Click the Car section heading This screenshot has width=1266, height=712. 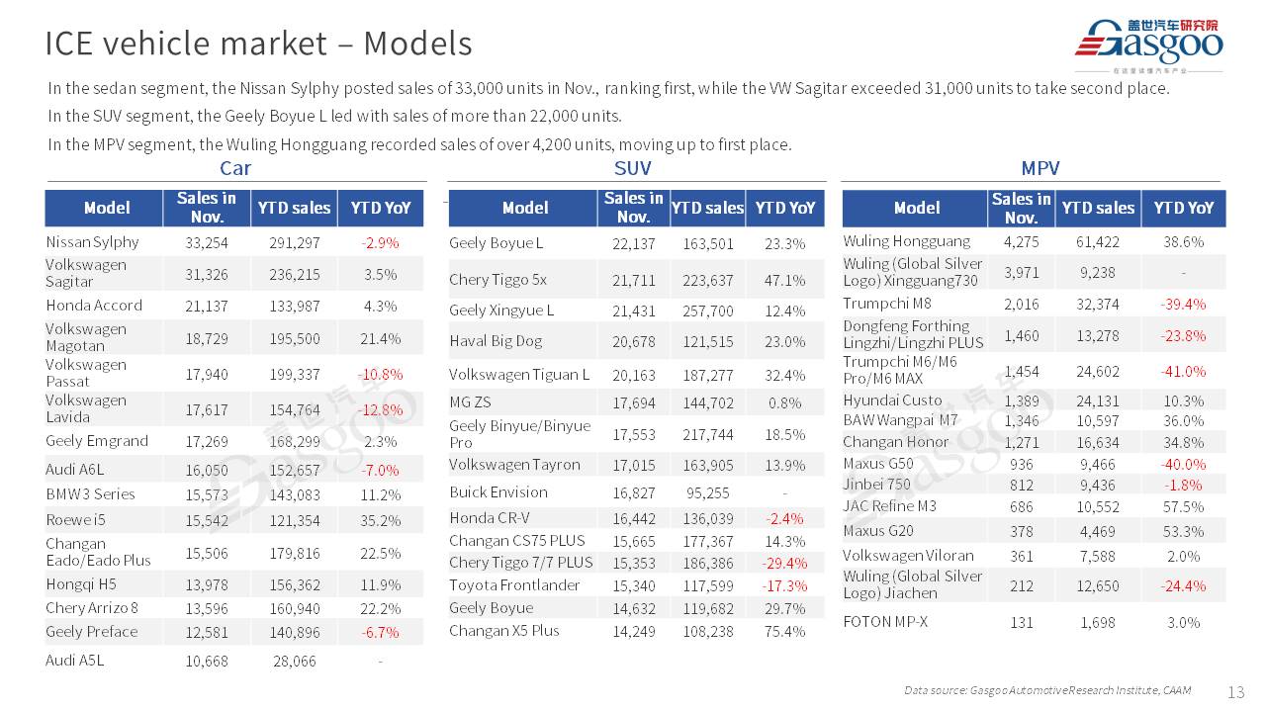pyautogui.click(x=235, y=168)
